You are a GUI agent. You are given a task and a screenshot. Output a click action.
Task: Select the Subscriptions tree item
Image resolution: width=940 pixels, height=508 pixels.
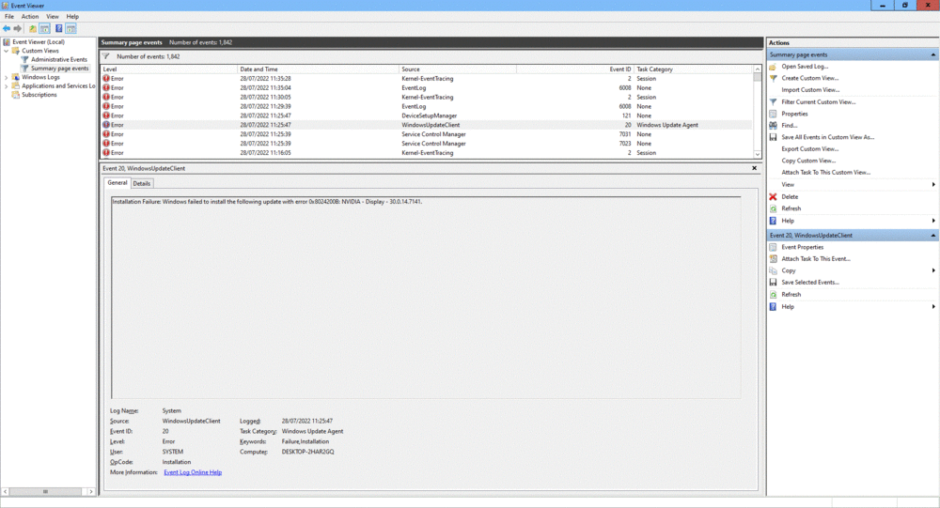coord(39,95)
